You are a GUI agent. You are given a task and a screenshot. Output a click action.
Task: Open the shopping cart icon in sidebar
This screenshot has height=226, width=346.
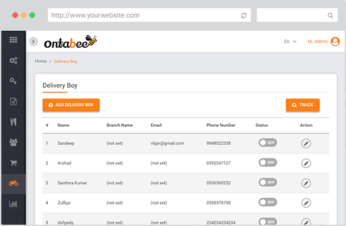[x=13, y=163]
